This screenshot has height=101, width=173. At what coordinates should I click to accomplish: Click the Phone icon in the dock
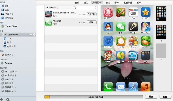pyautogui.click(x=108, y=87)
